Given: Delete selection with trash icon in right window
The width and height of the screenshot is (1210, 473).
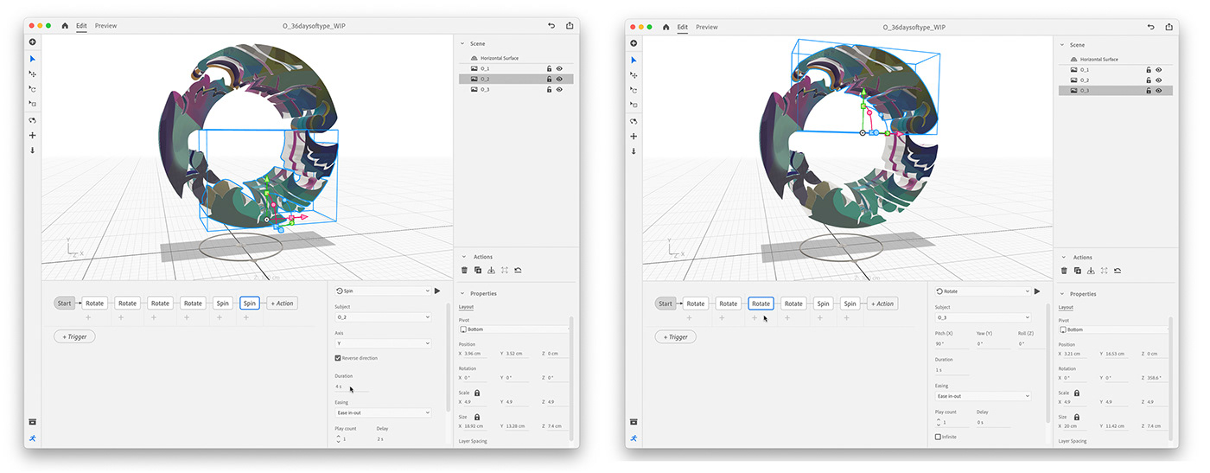Looking at the screenshot, I should click(x=1065, y=271).
